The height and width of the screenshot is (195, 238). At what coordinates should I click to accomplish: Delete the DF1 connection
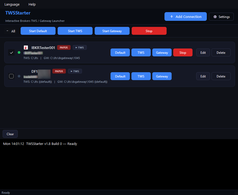221,76
